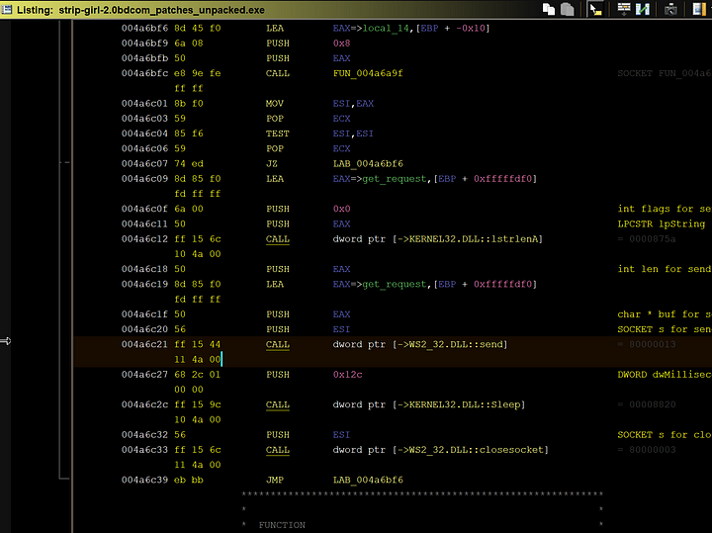Click the FUNCTION header label in plate comment

click(282, 525)
